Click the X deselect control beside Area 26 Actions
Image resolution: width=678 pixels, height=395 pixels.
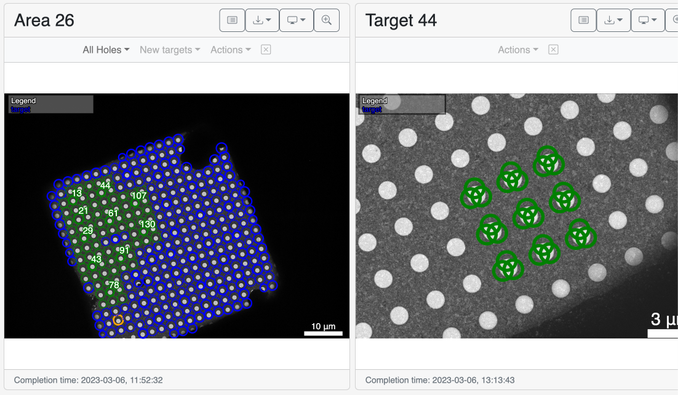point(265,50)
